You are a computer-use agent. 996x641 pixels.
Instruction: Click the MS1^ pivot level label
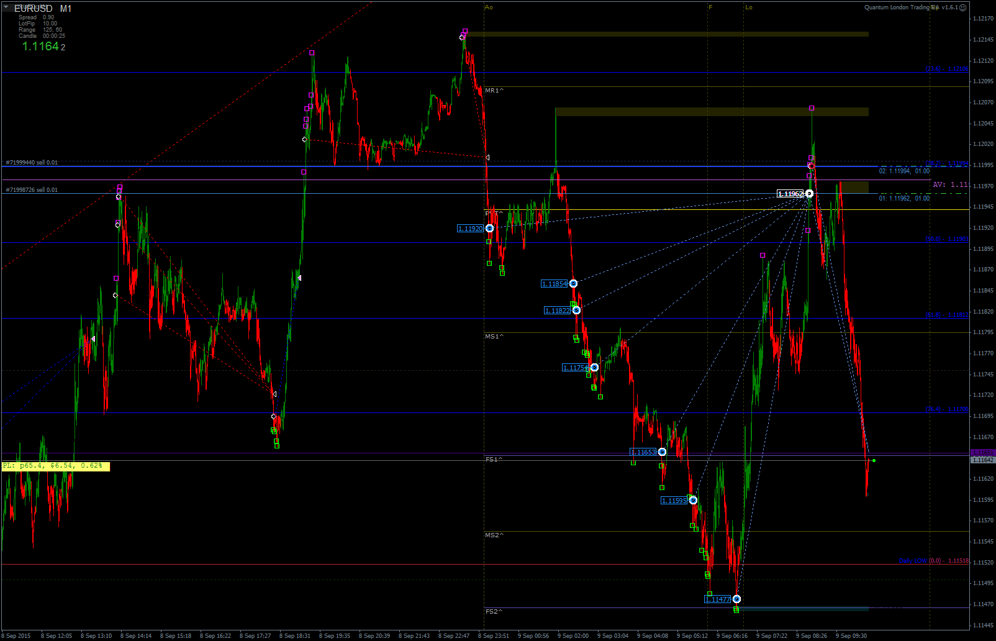coord(494,337)
